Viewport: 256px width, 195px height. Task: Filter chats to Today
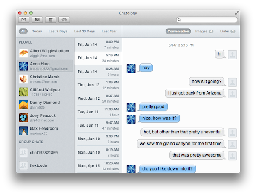(x=37, y=31)
